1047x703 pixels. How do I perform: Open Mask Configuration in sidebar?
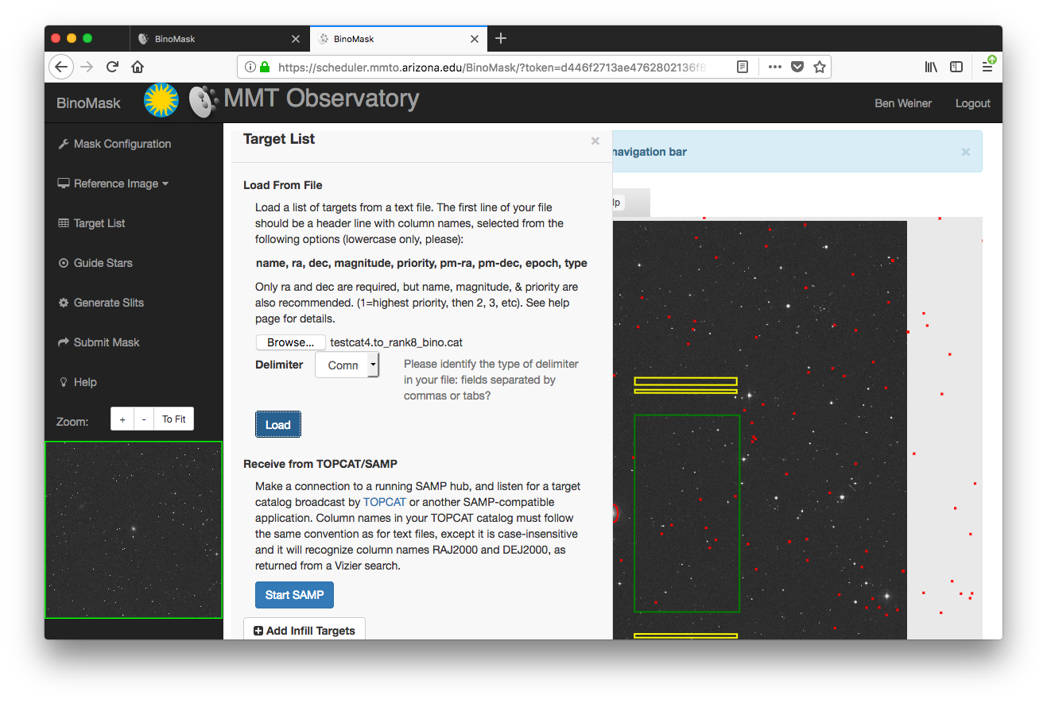click(122, 144)
